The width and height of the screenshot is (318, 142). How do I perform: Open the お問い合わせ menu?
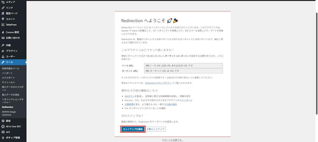pos(13,38)
